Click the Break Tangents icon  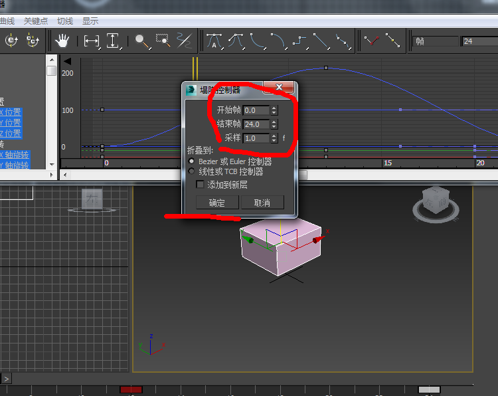(372, 41)
